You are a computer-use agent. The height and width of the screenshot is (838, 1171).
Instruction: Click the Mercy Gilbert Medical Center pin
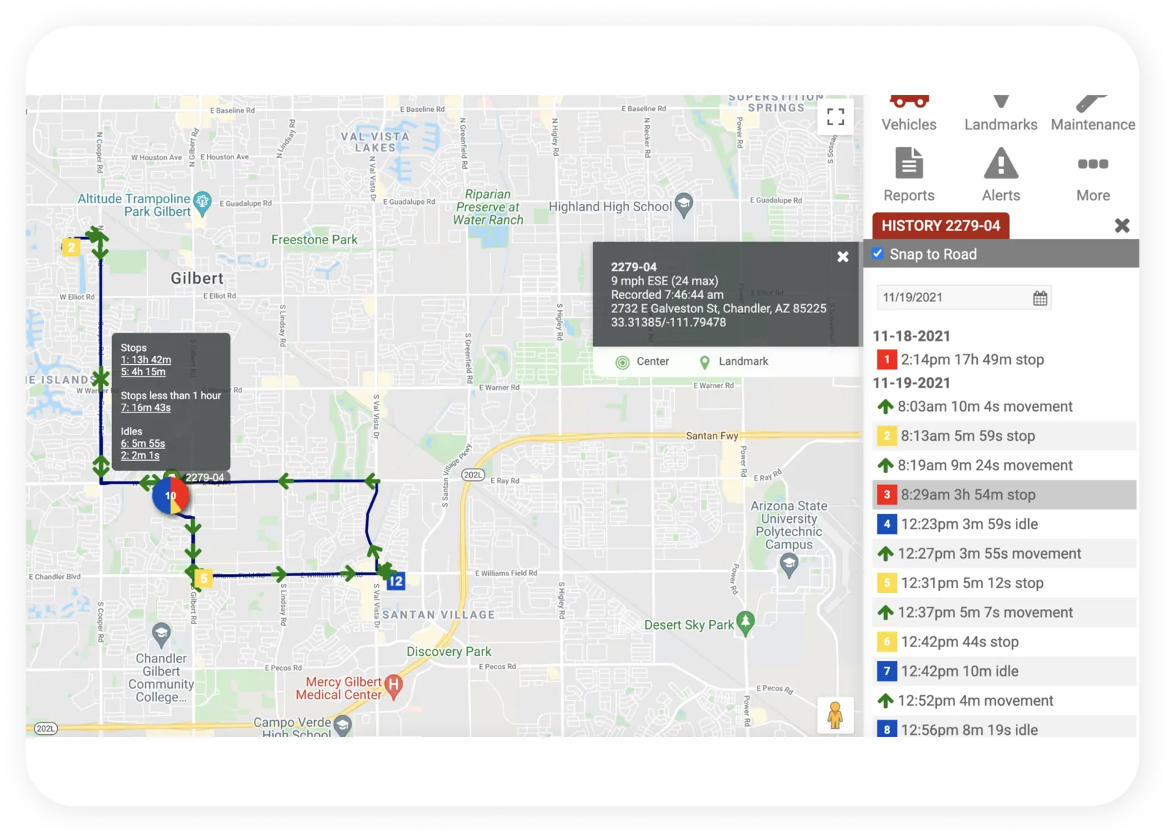pos(393,687)
